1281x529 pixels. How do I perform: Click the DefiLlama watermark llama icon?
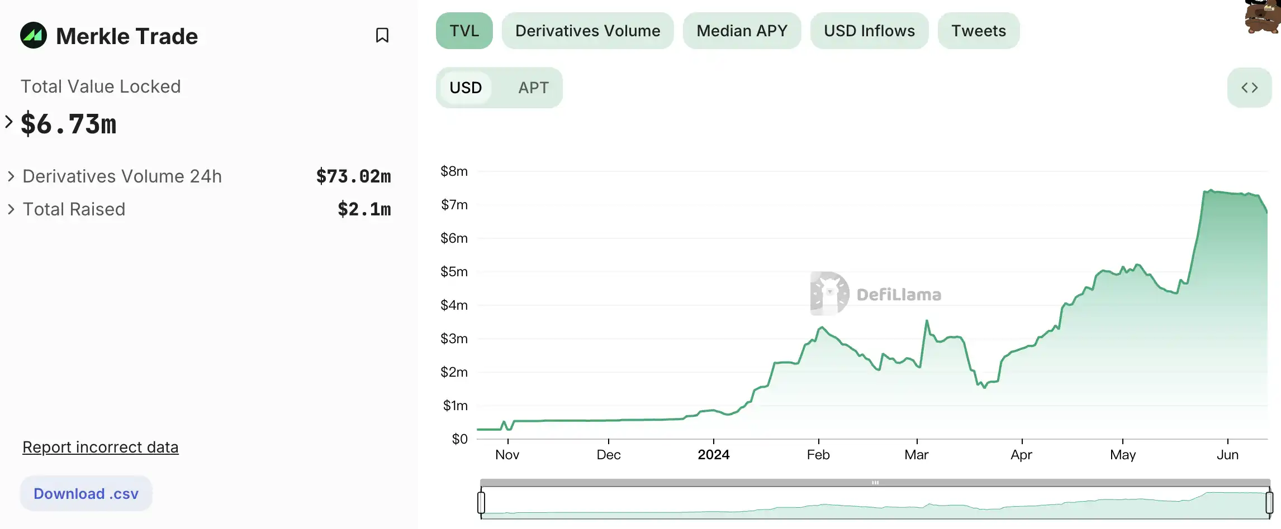click(829, 294)
